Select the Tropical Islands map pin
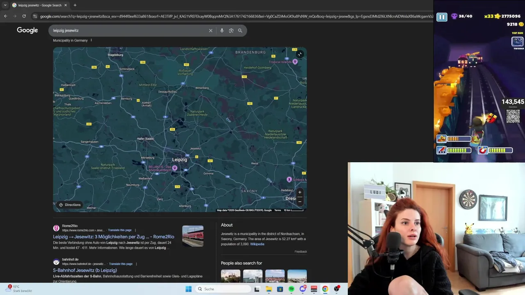Screen dimensions: 525x295 [295, 61]
